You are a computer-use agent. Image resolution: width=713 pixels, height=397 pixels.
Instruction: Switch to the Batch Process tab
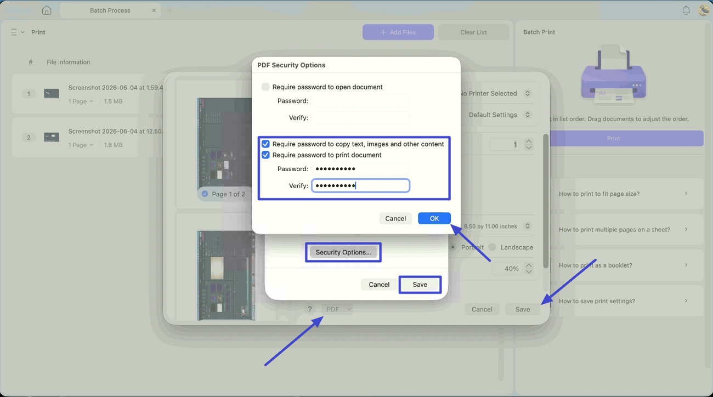110,10
